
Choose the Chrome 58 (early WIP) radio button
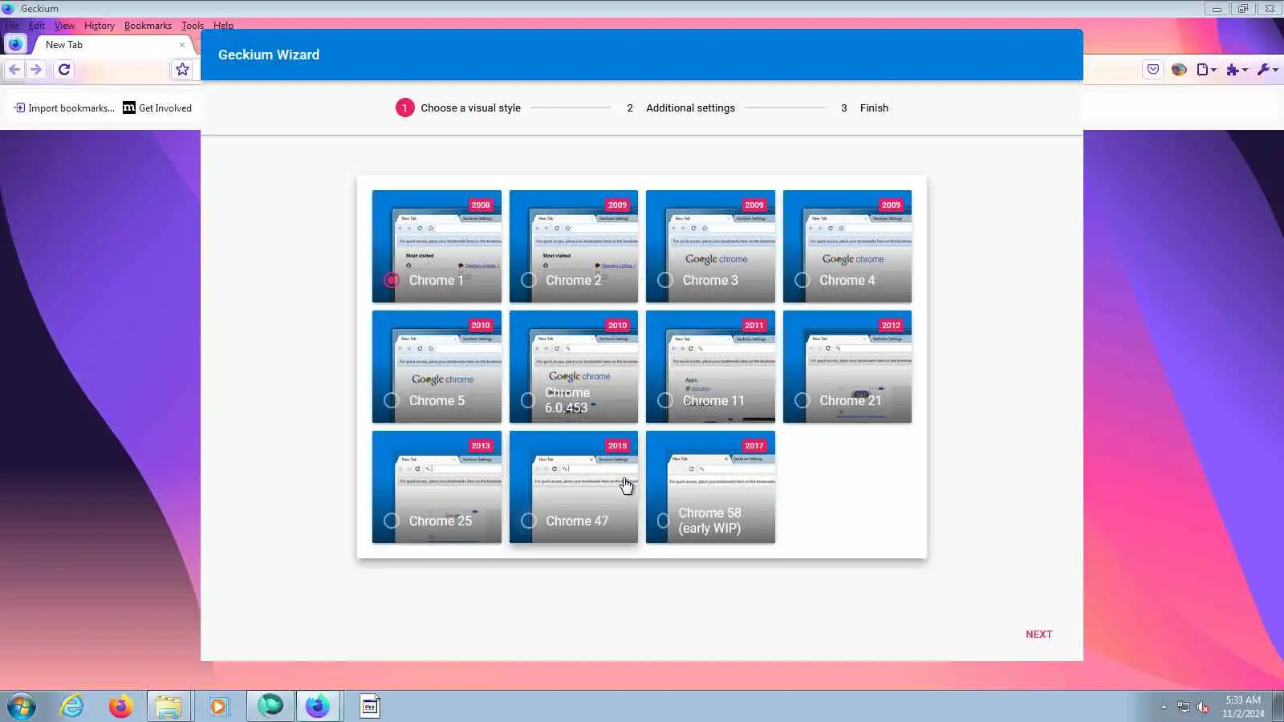[x=664, y=521]
